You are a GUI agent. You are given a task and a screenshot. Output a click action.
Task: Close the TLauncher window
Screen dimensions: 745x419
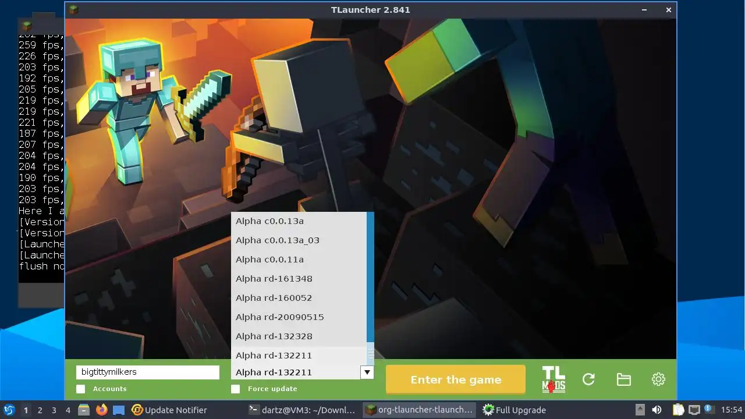click(x=669, y=9)
